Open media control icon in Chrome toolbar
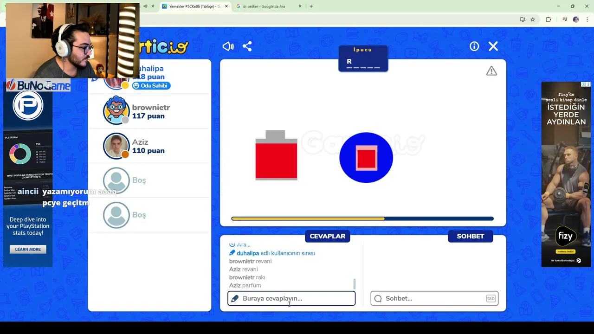This screenshot has height=334, width=594. tap(565, 19)
